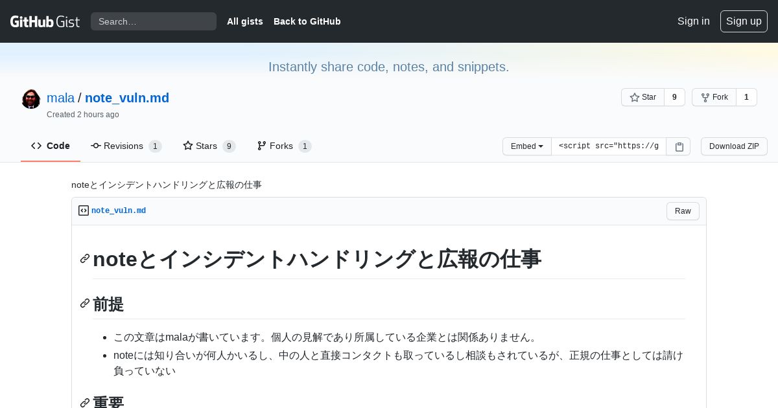778x408 pixels.
Task: Click the bullet starting 'noteには知り合いが何人かいるし'
Action: pyautogui.click(x=398, y=363)
